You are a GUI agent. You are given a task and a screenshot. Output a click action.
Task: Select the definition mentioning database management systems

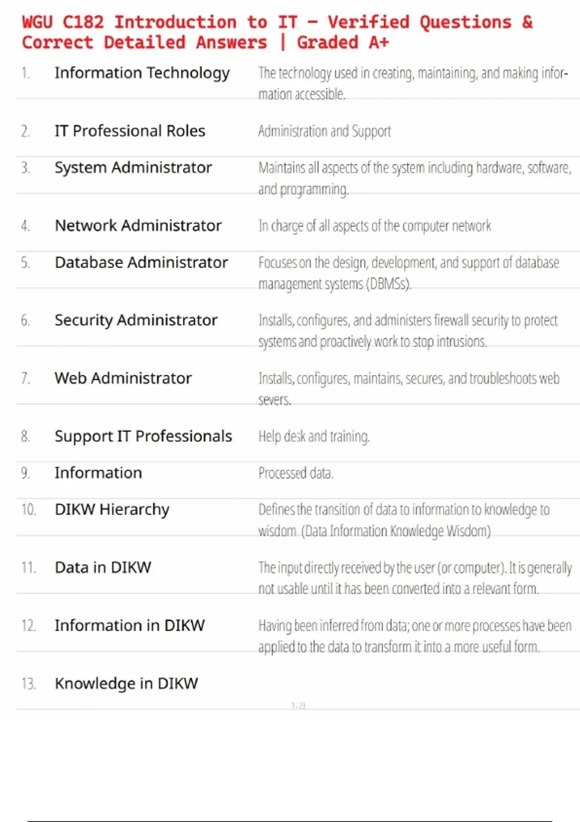click(408, 273)
